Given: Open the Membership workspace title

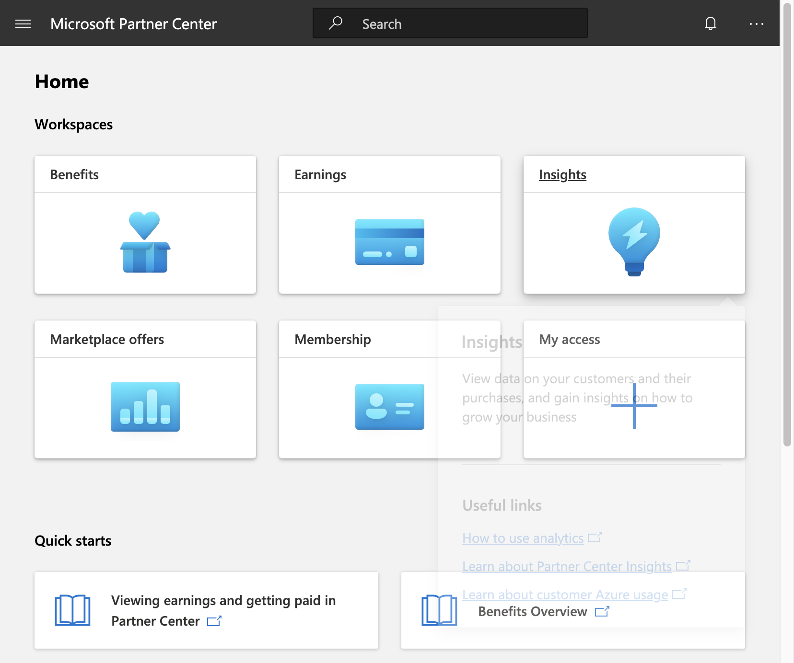Looking at the screenshot, I should point(333,339).
